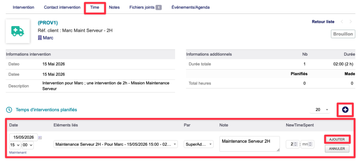The image size is (360, 162).
Task: Click the Réf. client text line
Action: pos(75,30)
